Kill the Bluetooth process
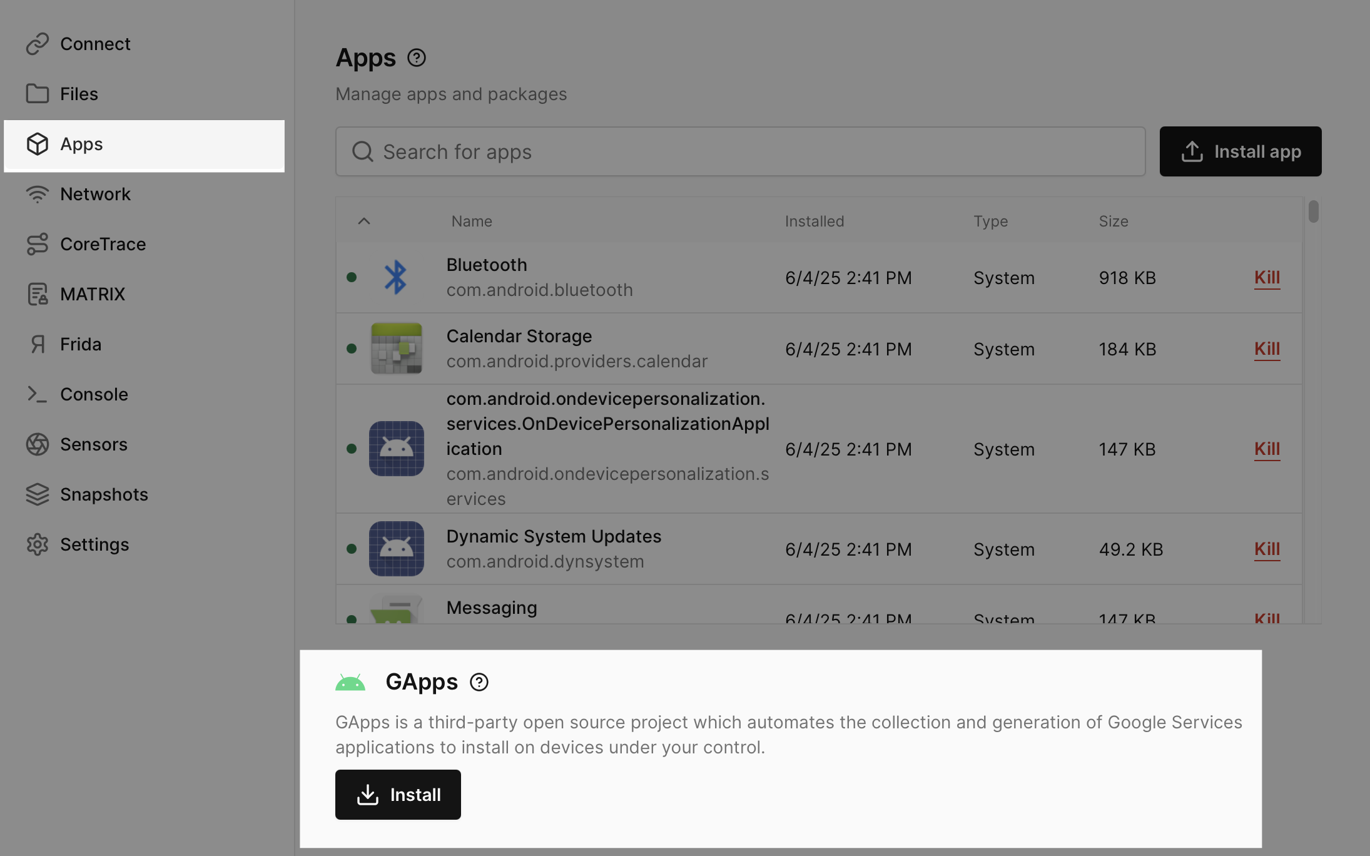The height and width of the screenshot is (856, 1370). [x=1267, y=277]
